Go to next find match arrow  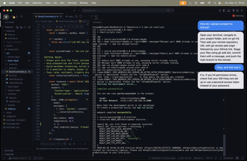point(73,27)
